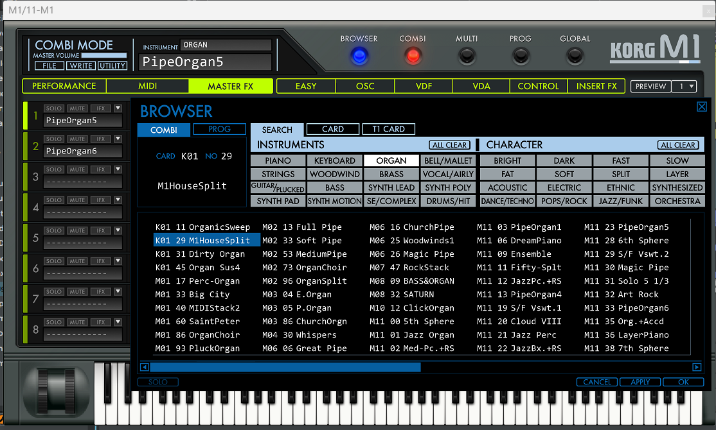The height and width of the screenshot is (430, 716).
Task: Open timbre 8 dropdown arrow
Action: pyautogui.click(x=118, y=322)
